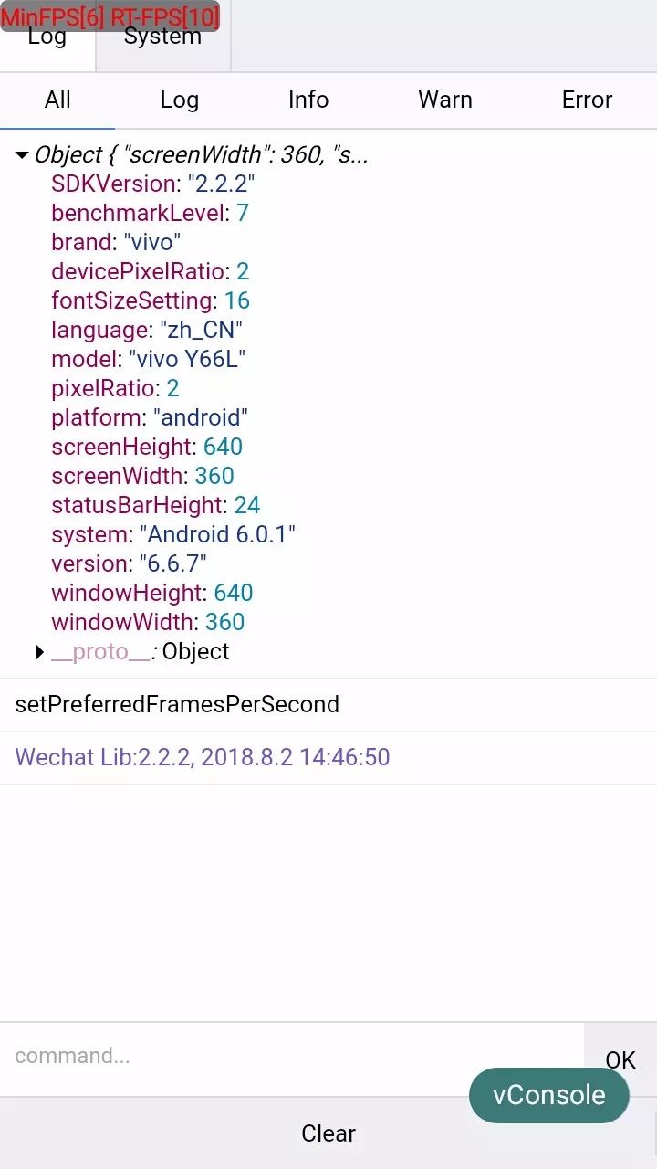Filter messages by Warn level
Screen dimensions: 657x1169
pyautogui.click(x=445, y=100)
